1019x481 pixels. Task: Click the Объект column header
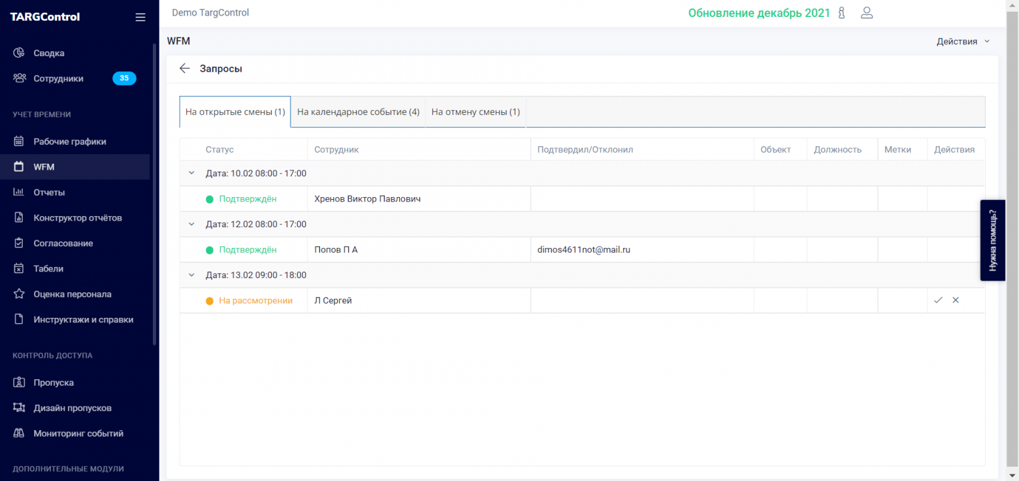(775, 149)
